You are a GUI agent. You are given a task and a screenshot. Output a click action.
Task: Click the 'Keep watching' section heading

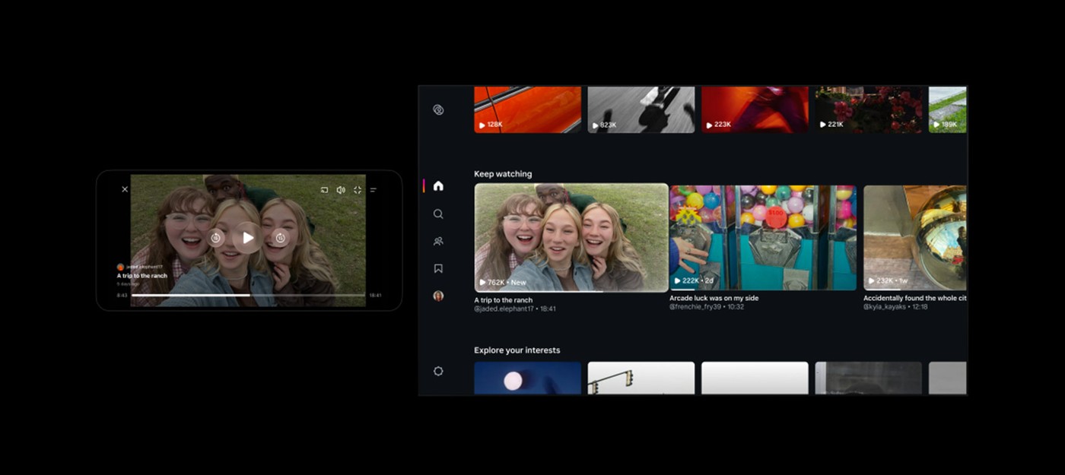(503, 174)
